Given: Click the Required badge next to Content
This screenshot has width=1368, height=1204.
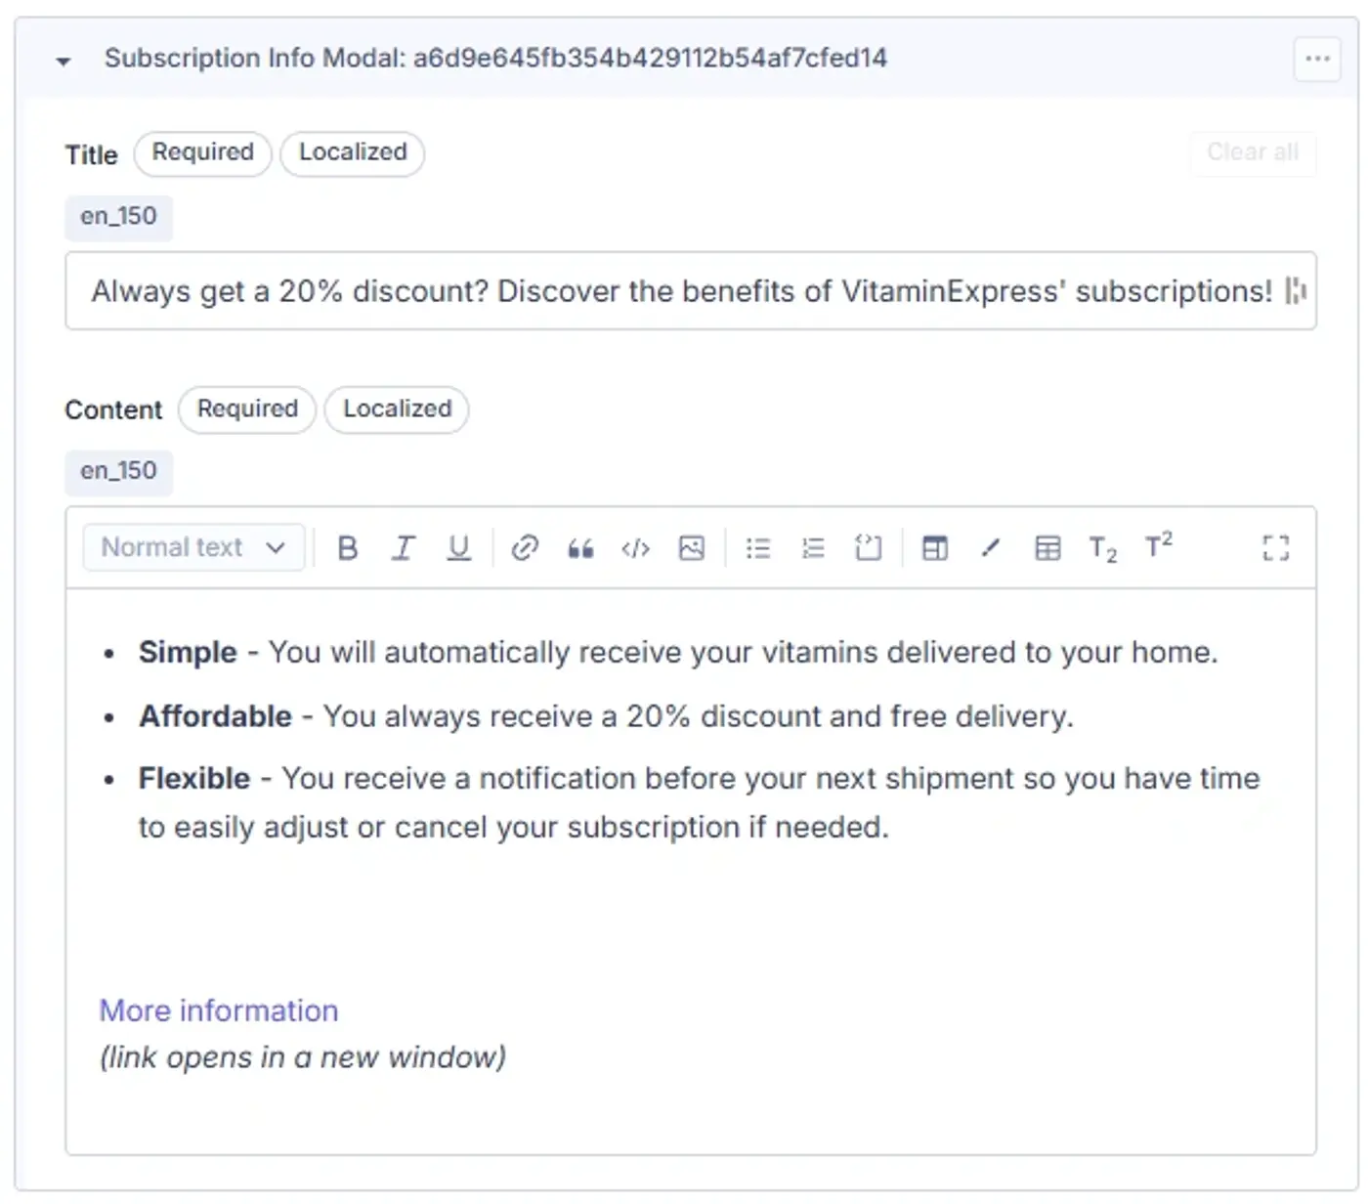Looking at the screenshot, I should [x=247, y=409].
